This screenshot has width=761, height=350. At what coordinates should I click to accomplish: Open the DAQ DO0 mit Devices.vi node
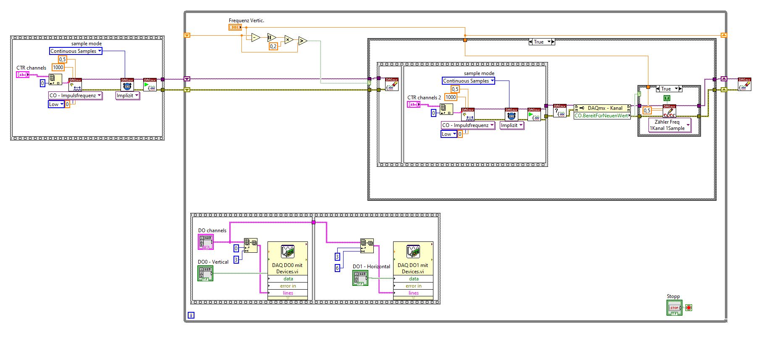(288, 258)
